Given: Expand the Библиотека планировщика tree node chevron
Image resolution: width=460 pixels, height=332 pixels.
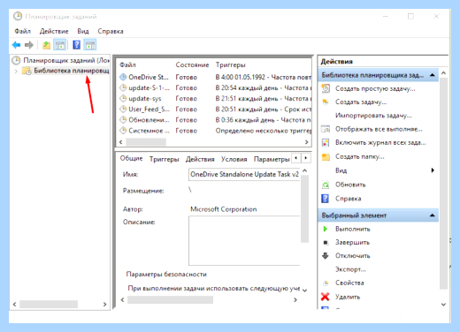Looking at the screenshot, I should coord(16,71).
